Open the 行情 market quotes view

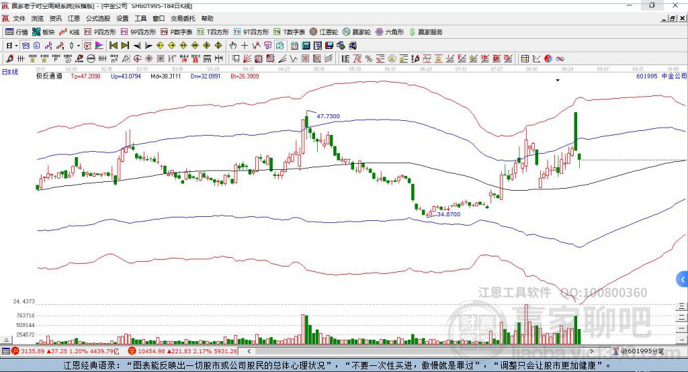[x=16, y=32]
